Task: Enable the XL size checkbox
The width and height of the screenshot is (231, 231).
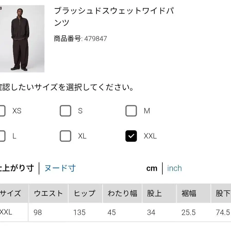Action: 65,136
